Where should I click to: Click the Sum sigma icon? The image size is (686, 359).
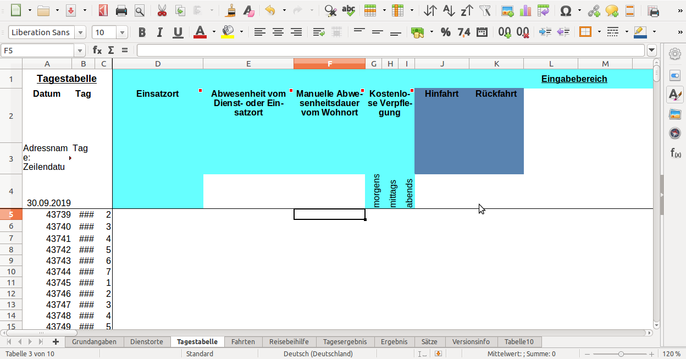click(x=111, y=51)
